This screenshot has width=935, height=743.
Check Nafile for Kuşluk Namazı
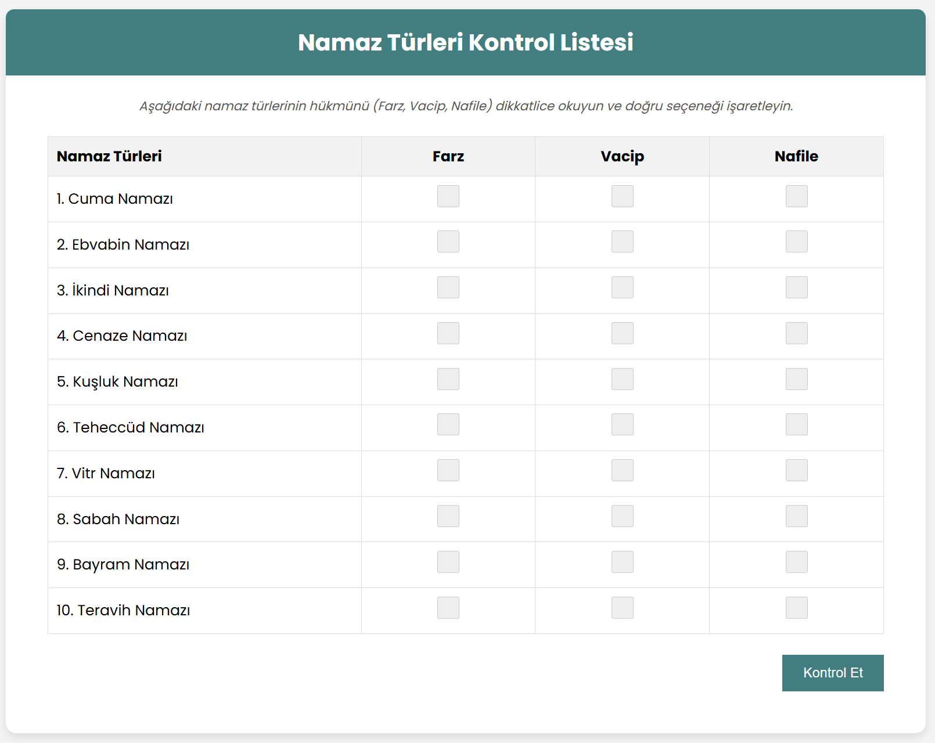(x=797, y=379)
